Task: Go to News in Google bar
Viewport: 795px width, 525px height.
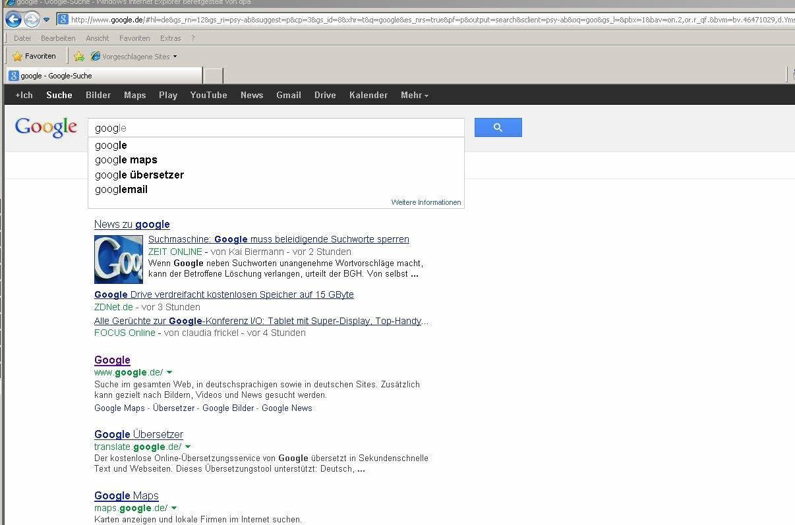Action: point(252,95)
